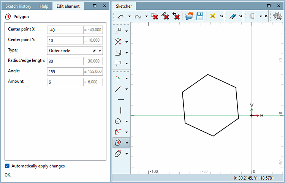This screenshot has width=285, height=183.
Task: Switch to the Help tab
Action: [44, 6]
